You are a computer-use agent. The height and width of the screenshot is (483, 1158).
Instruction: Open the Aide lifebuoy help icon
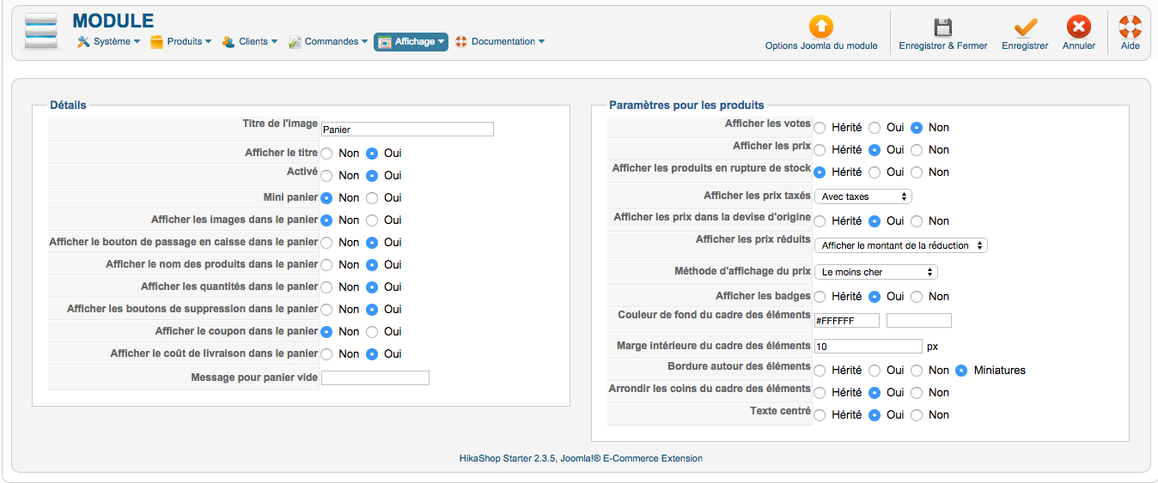coord(1130,27)
